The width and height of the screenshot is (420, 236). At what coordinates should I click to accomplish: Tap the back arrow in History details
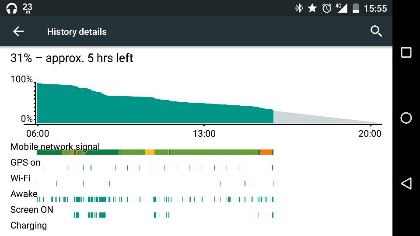[18, 31]
